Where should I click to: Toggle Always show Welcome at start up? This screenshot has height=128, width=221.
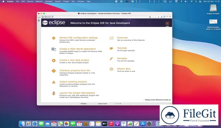pyautogui.click(x=144, y=100)
